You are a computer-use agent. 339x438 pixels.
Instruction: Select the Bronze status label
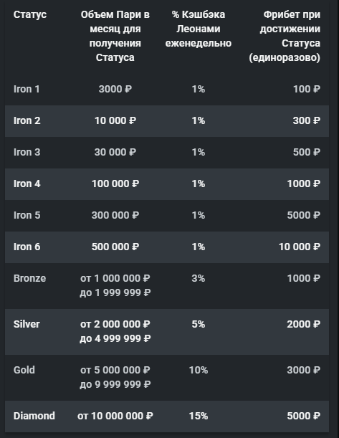[x=29, y=278]
